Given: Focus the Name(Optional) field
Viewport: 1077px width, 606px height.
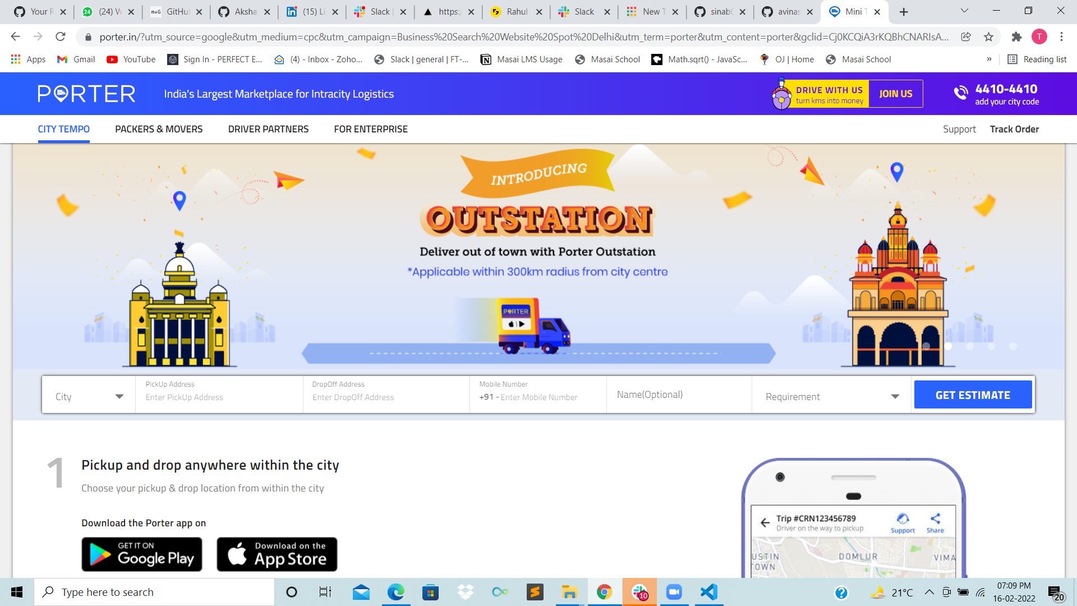Looking at the screenshot, I should click(x=679, y=394).
